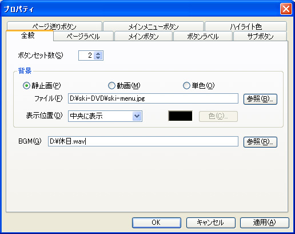
Task: Click the 参照(B) browse button
Action: coord(260,99)
